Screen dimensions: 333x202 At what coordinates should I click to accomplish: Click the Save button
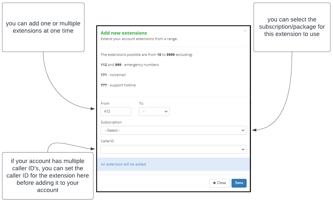tap(239, 183)
